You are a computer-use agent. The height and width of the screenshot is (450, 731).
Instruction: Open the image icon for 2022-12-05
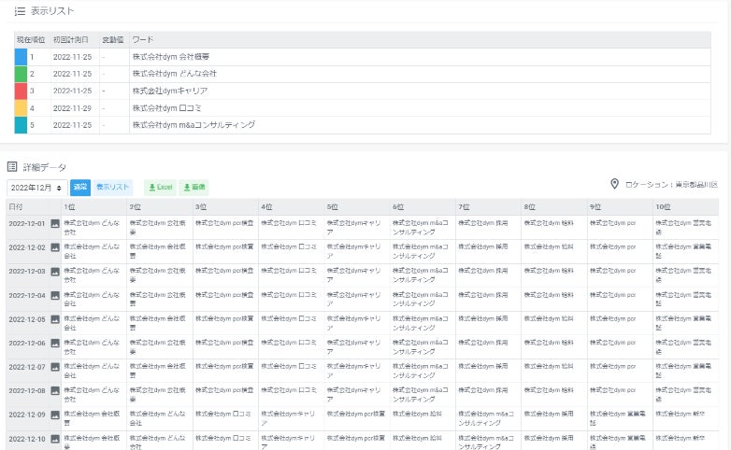(x=55, y=319)
